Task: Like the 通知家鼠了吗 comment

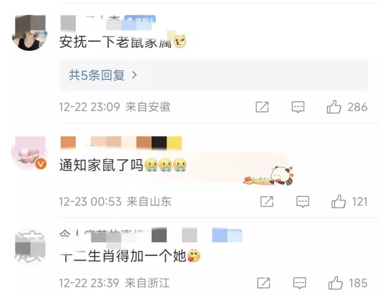Action: 338,202
